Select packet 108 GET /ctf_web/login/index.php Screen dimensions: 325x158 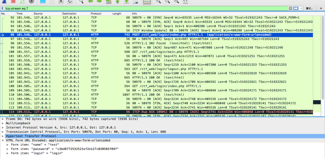156,86
